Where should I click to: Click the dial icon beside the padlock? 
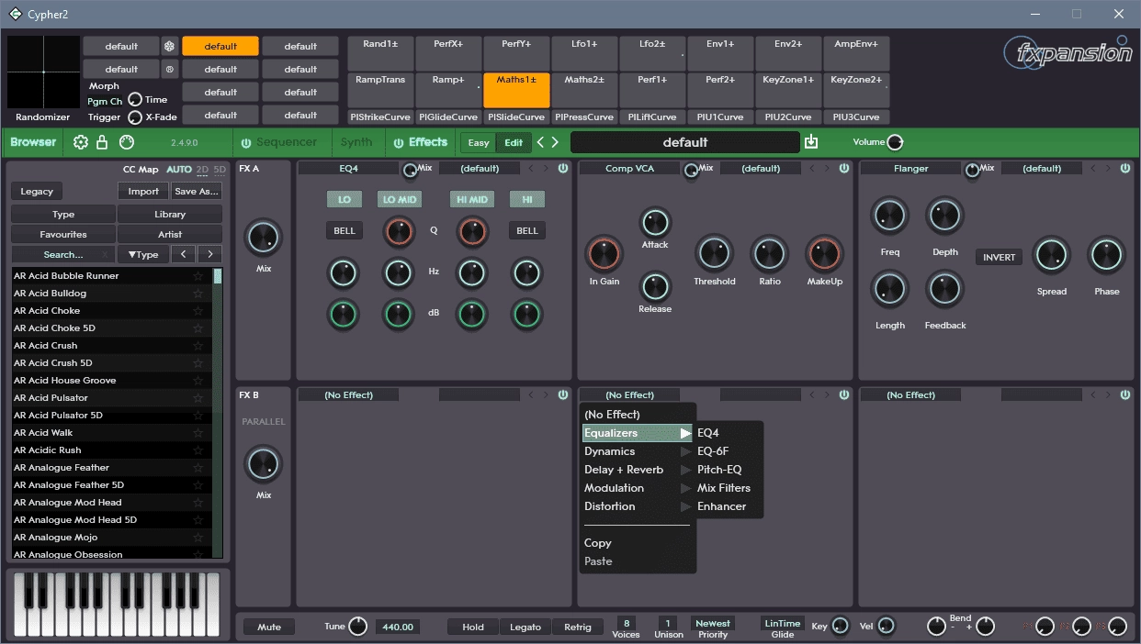tap(127, 142)
